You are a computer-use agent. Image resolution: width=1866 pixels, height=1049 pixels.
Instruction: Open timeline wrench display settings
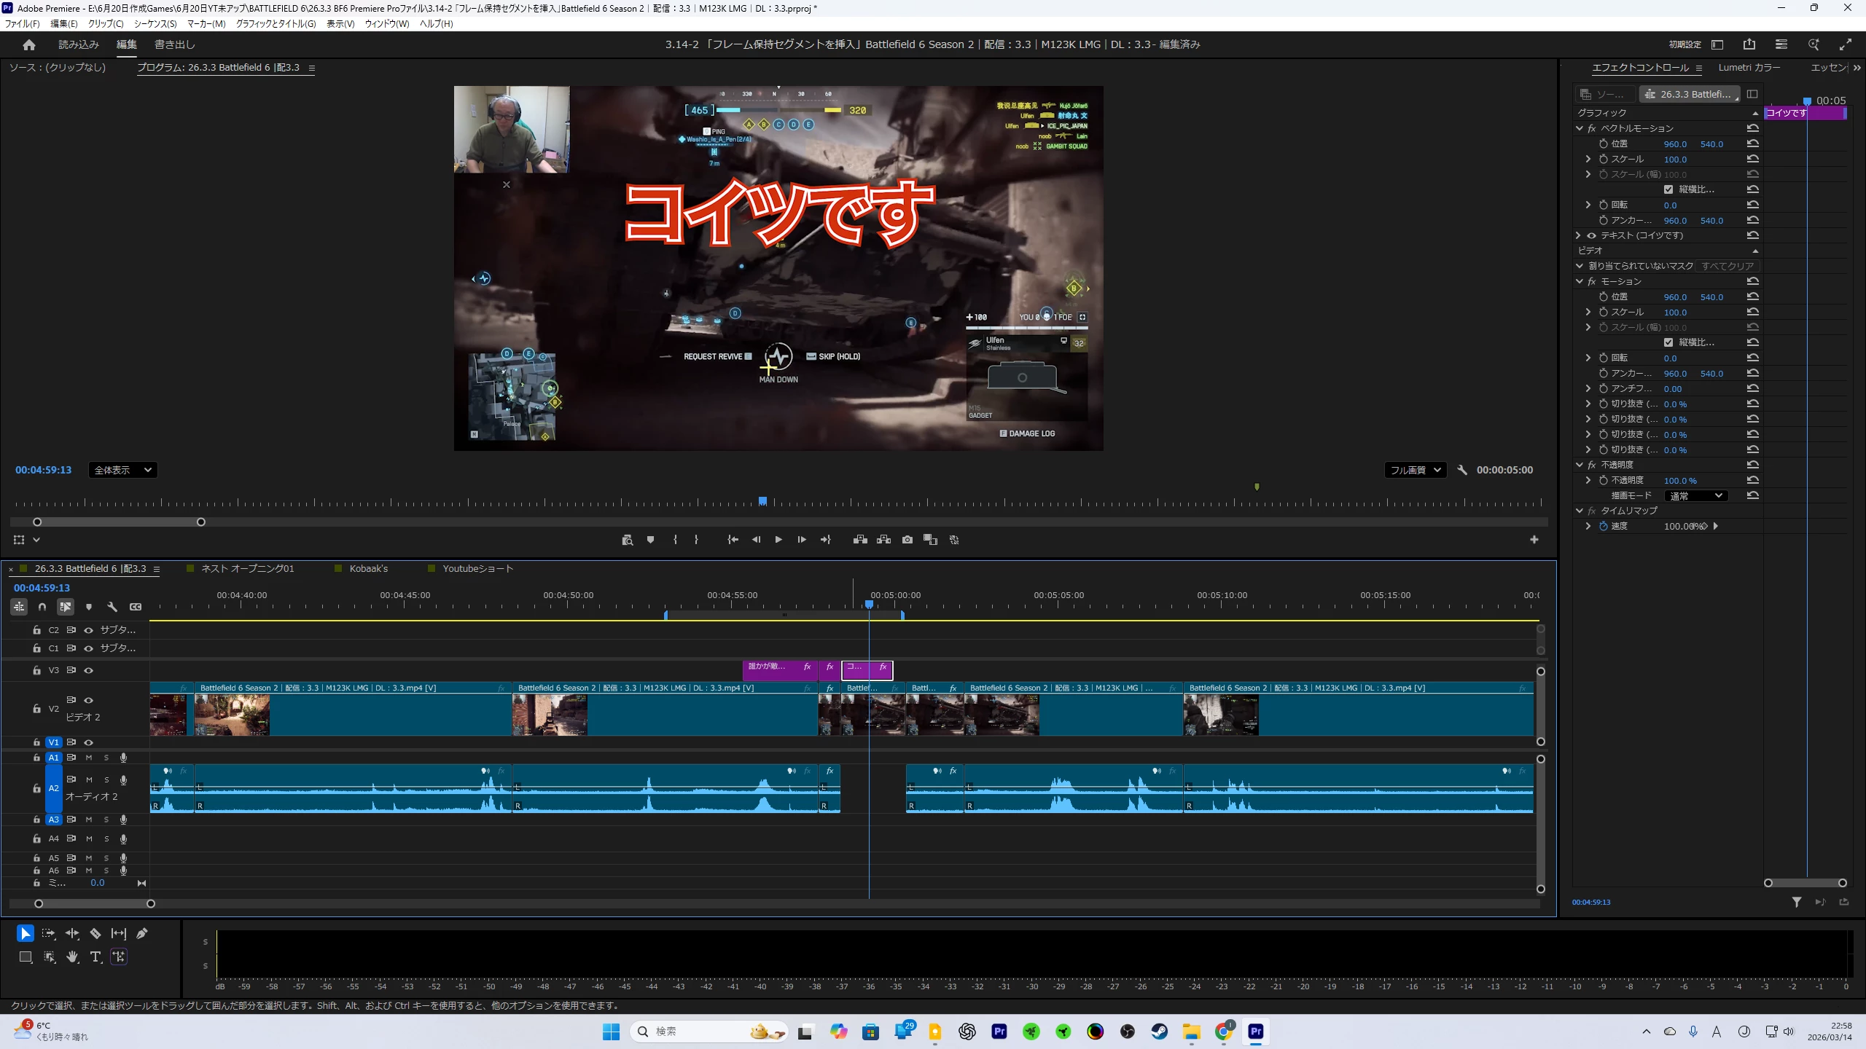pos(112,606)
